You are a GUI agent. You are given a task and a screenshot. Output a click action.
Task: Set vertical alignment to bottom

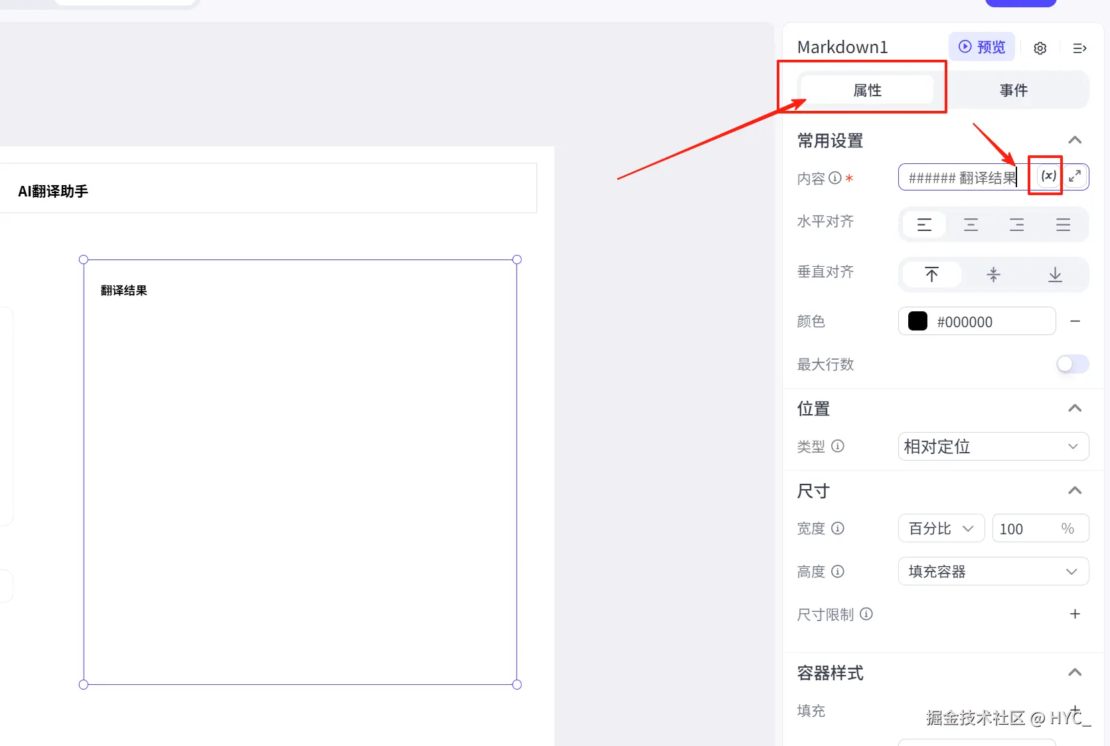1055,275
